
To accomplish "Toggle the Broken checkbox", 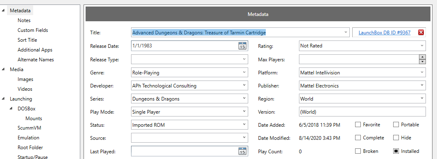I will pos(358,151).
